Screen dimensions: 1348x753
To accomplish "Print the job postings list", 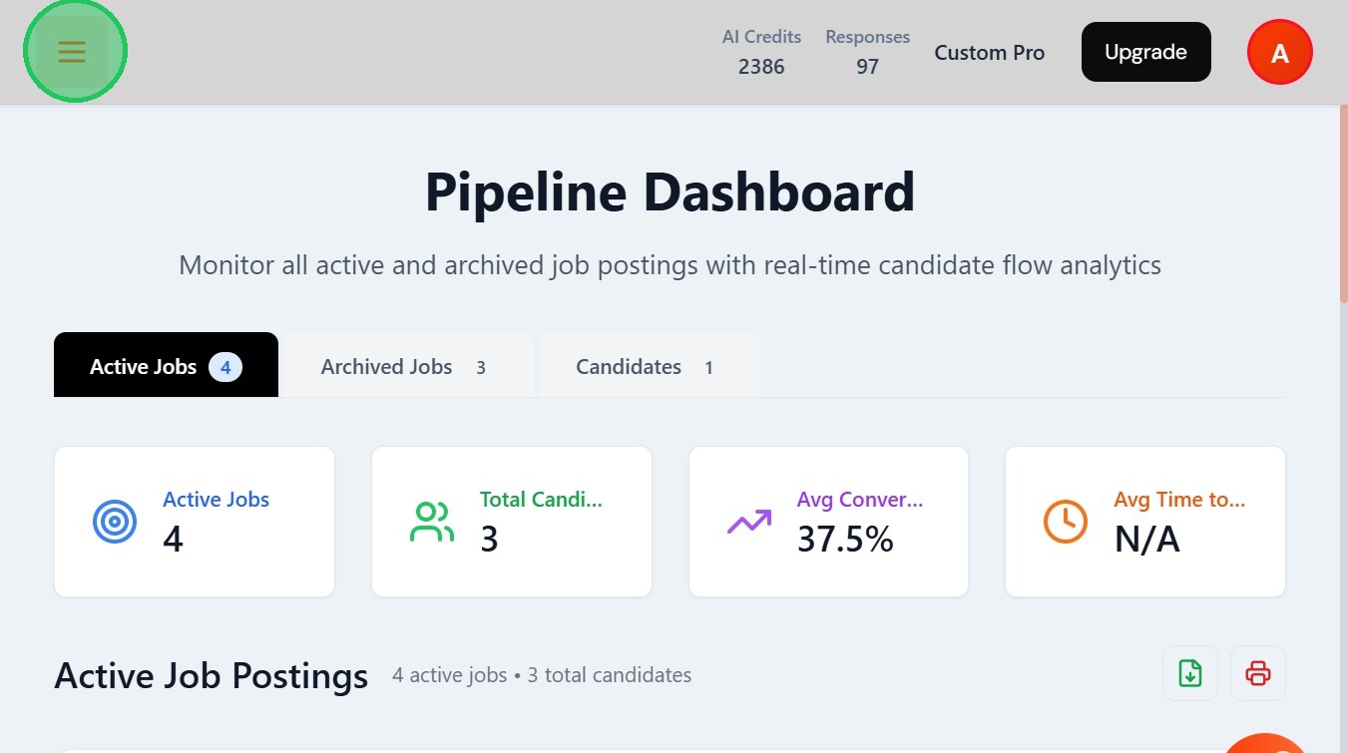I will [x=1257, y=673].
